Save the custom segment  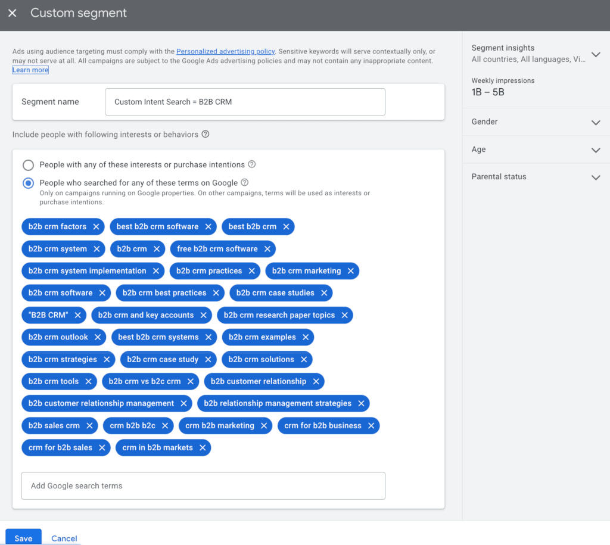click(x=23, y=537)
